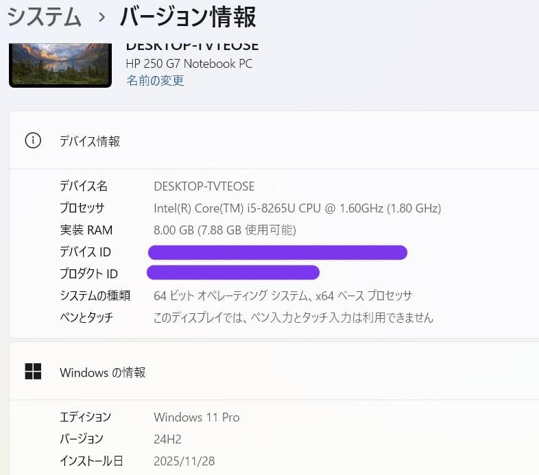
Task: Click the install date 2025/11/28
Action: point(184,461)
